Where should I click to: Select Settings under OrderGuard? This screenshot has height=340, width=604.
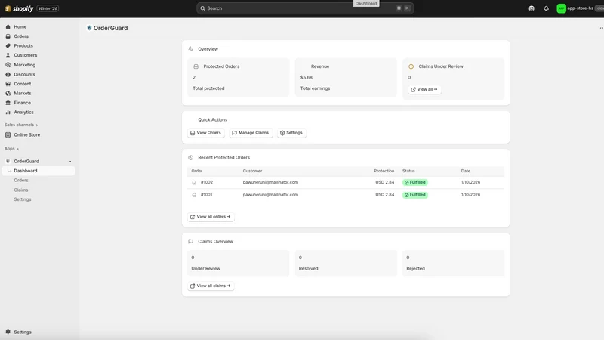(x=23, y=199)
